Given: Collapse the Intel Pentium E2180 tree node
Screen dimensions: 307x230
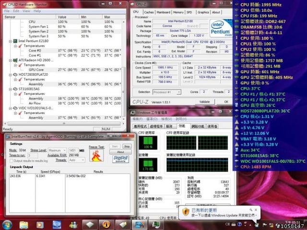Looking at the screenshot, I should [11, 41].
